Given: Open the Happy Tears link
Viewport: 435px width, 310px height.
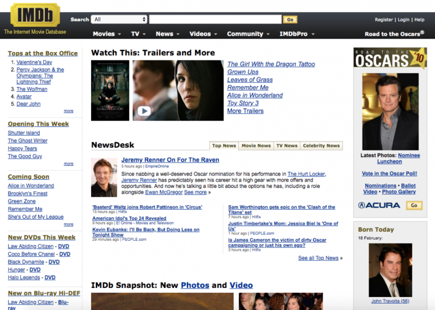Looking at the screenshot, I should (x=22, y=148).
